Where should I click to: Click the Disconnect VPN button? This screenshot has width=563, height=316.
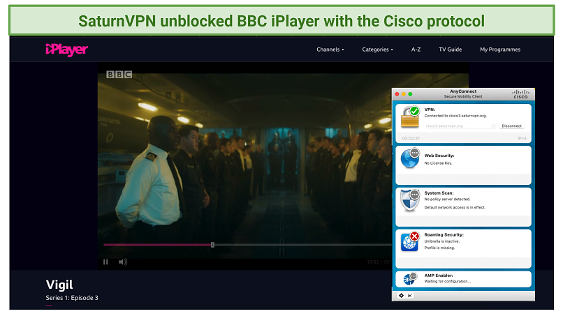[512, 126]
